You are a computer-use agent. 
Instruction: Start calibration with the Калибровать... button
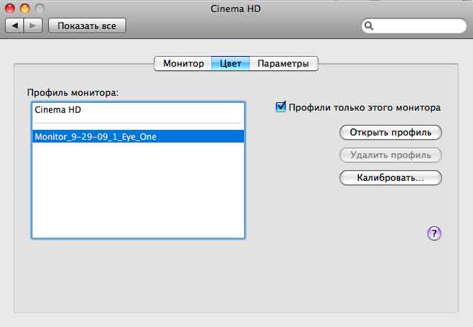point(391,177)
